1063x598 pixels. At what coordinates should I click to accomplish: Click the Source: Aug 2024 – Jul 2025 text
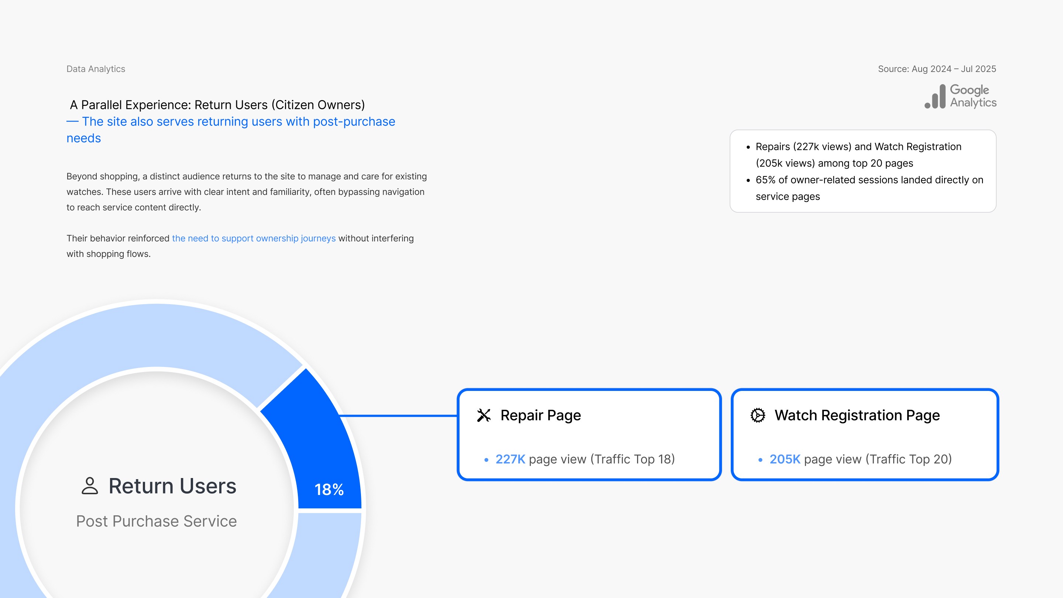click(937, 69)
